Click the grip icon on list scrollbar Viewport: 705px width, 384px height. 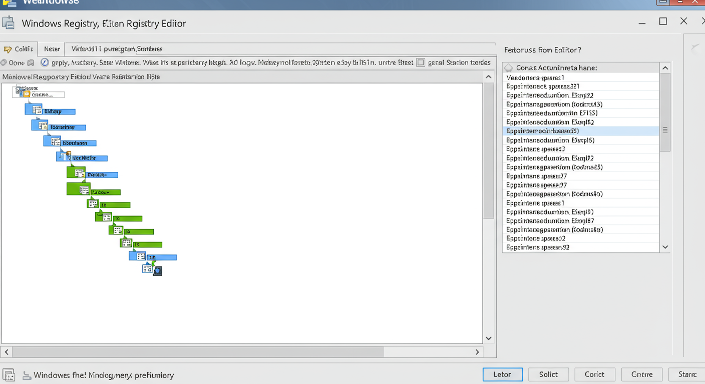(665, 130)
